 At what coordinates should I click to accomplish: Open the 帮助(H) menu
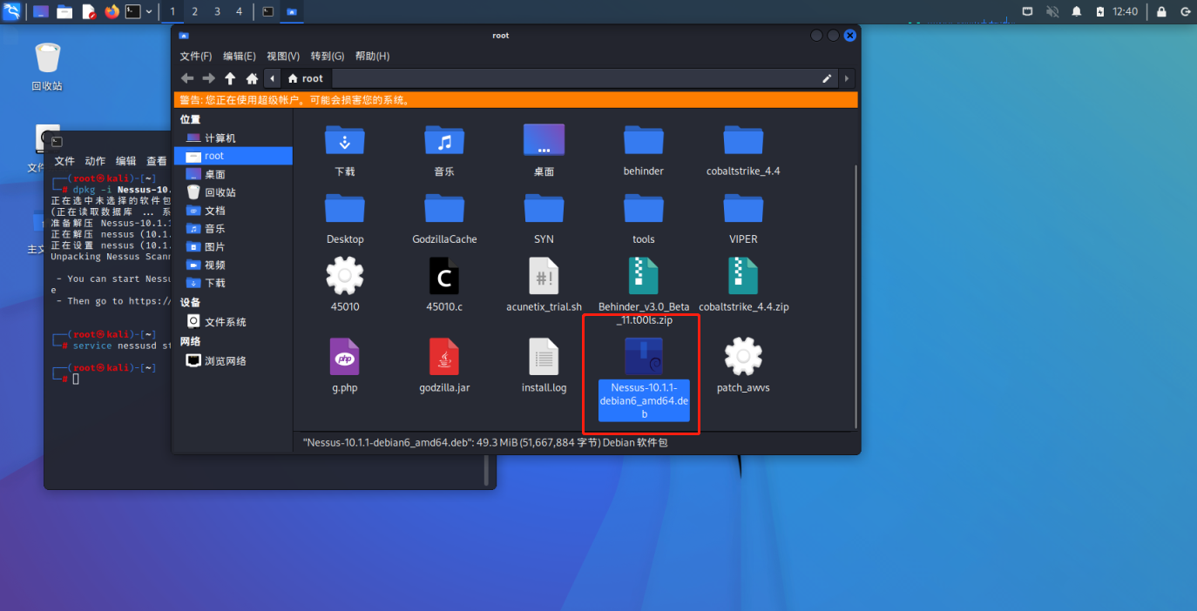pyautogui.click(x=372, y=56)
